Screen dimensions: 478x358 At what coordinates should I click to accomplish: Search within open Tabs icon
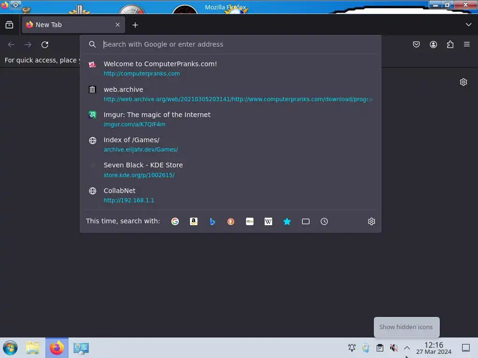coord(305,221)
